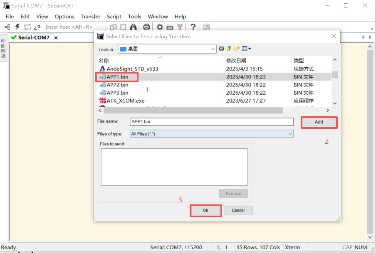Click the Quick Connect lightning icon
The width and height of the screenshot is (376, 253).
17,27
